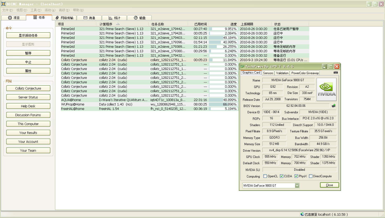Open the 消息 tab
Viewport: 385px width, 218px height.
click(x=89, y=18)
